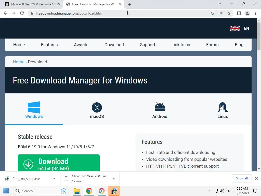
Task: Expand options for the canceled iso download
Action: coord(114,179)
